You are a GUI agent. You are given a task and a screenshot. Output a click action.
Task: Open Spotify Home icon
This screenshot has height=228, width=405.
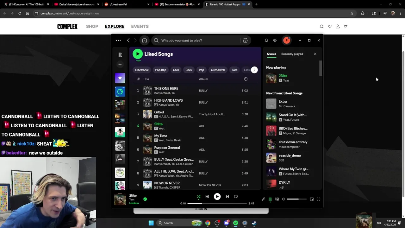(x=144, y=41)
